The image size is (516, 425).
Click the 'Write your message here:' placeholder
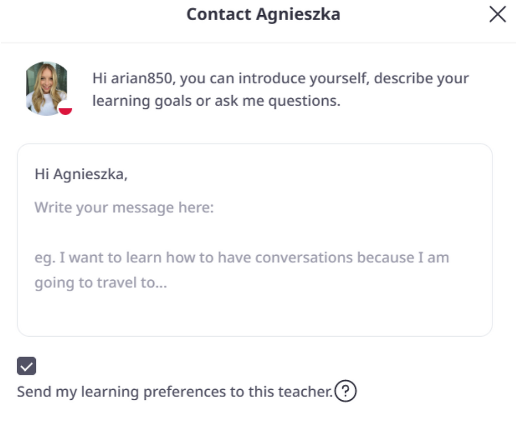(124, 208)
